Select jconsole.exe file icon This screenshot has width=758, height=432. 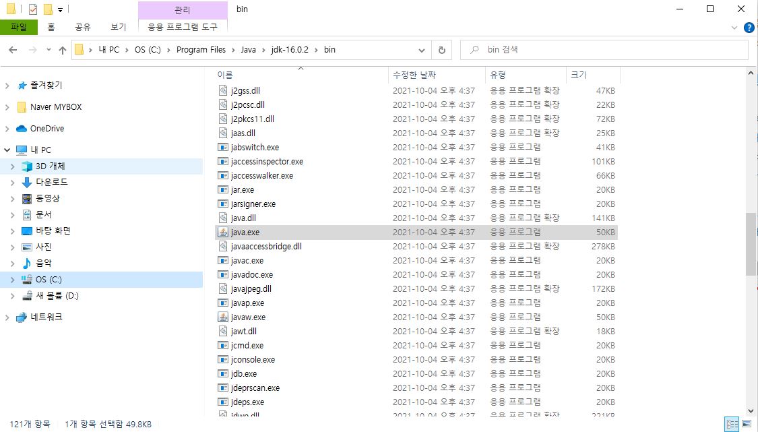[223, 360]
